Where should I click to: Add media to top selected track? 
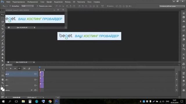176,74
